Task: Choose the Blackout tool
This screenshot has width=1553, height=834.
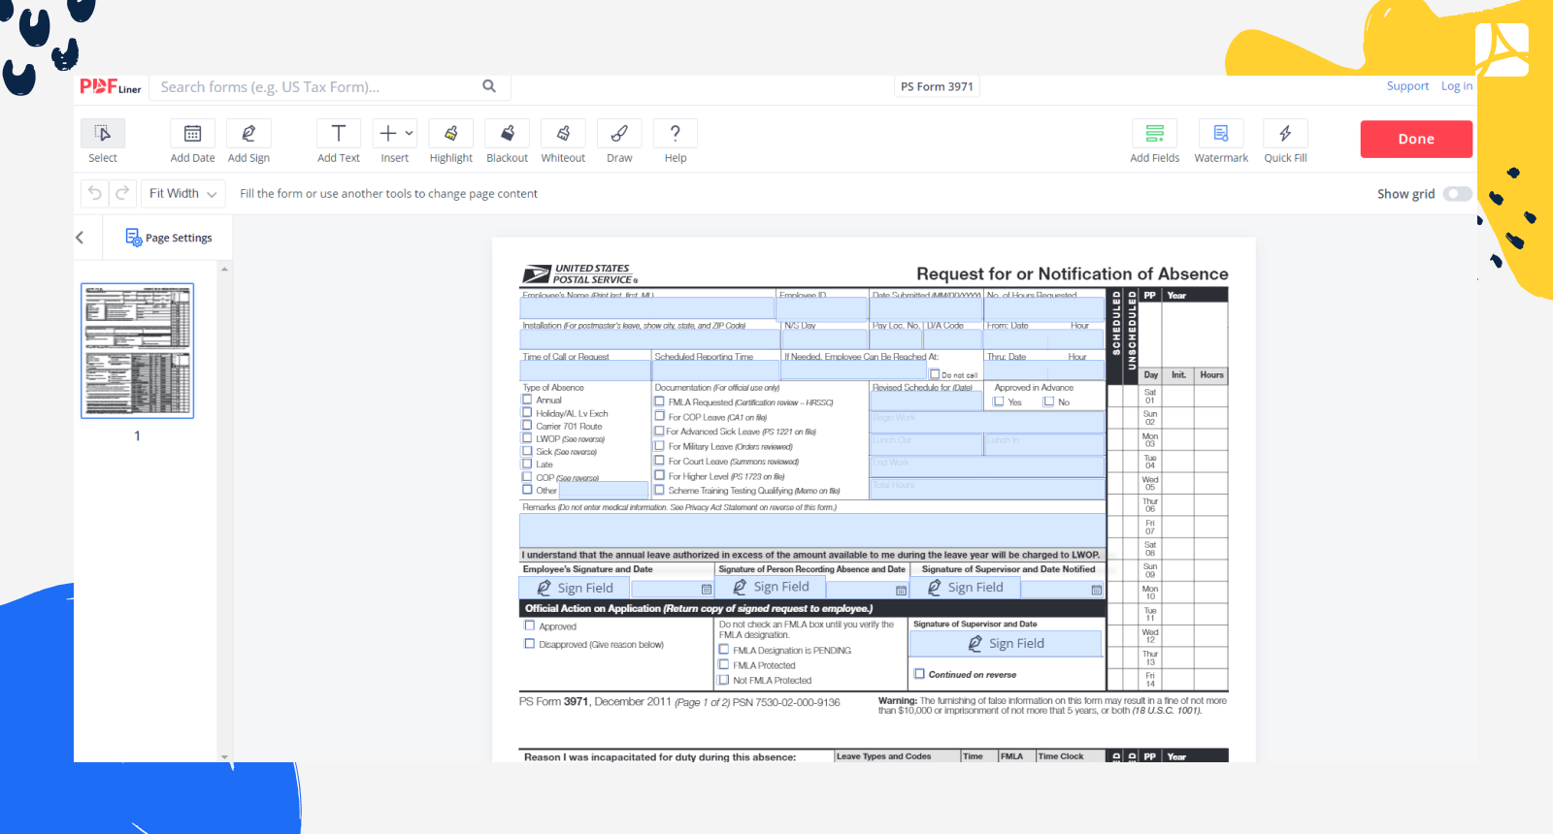Action: tap(507, 134)
